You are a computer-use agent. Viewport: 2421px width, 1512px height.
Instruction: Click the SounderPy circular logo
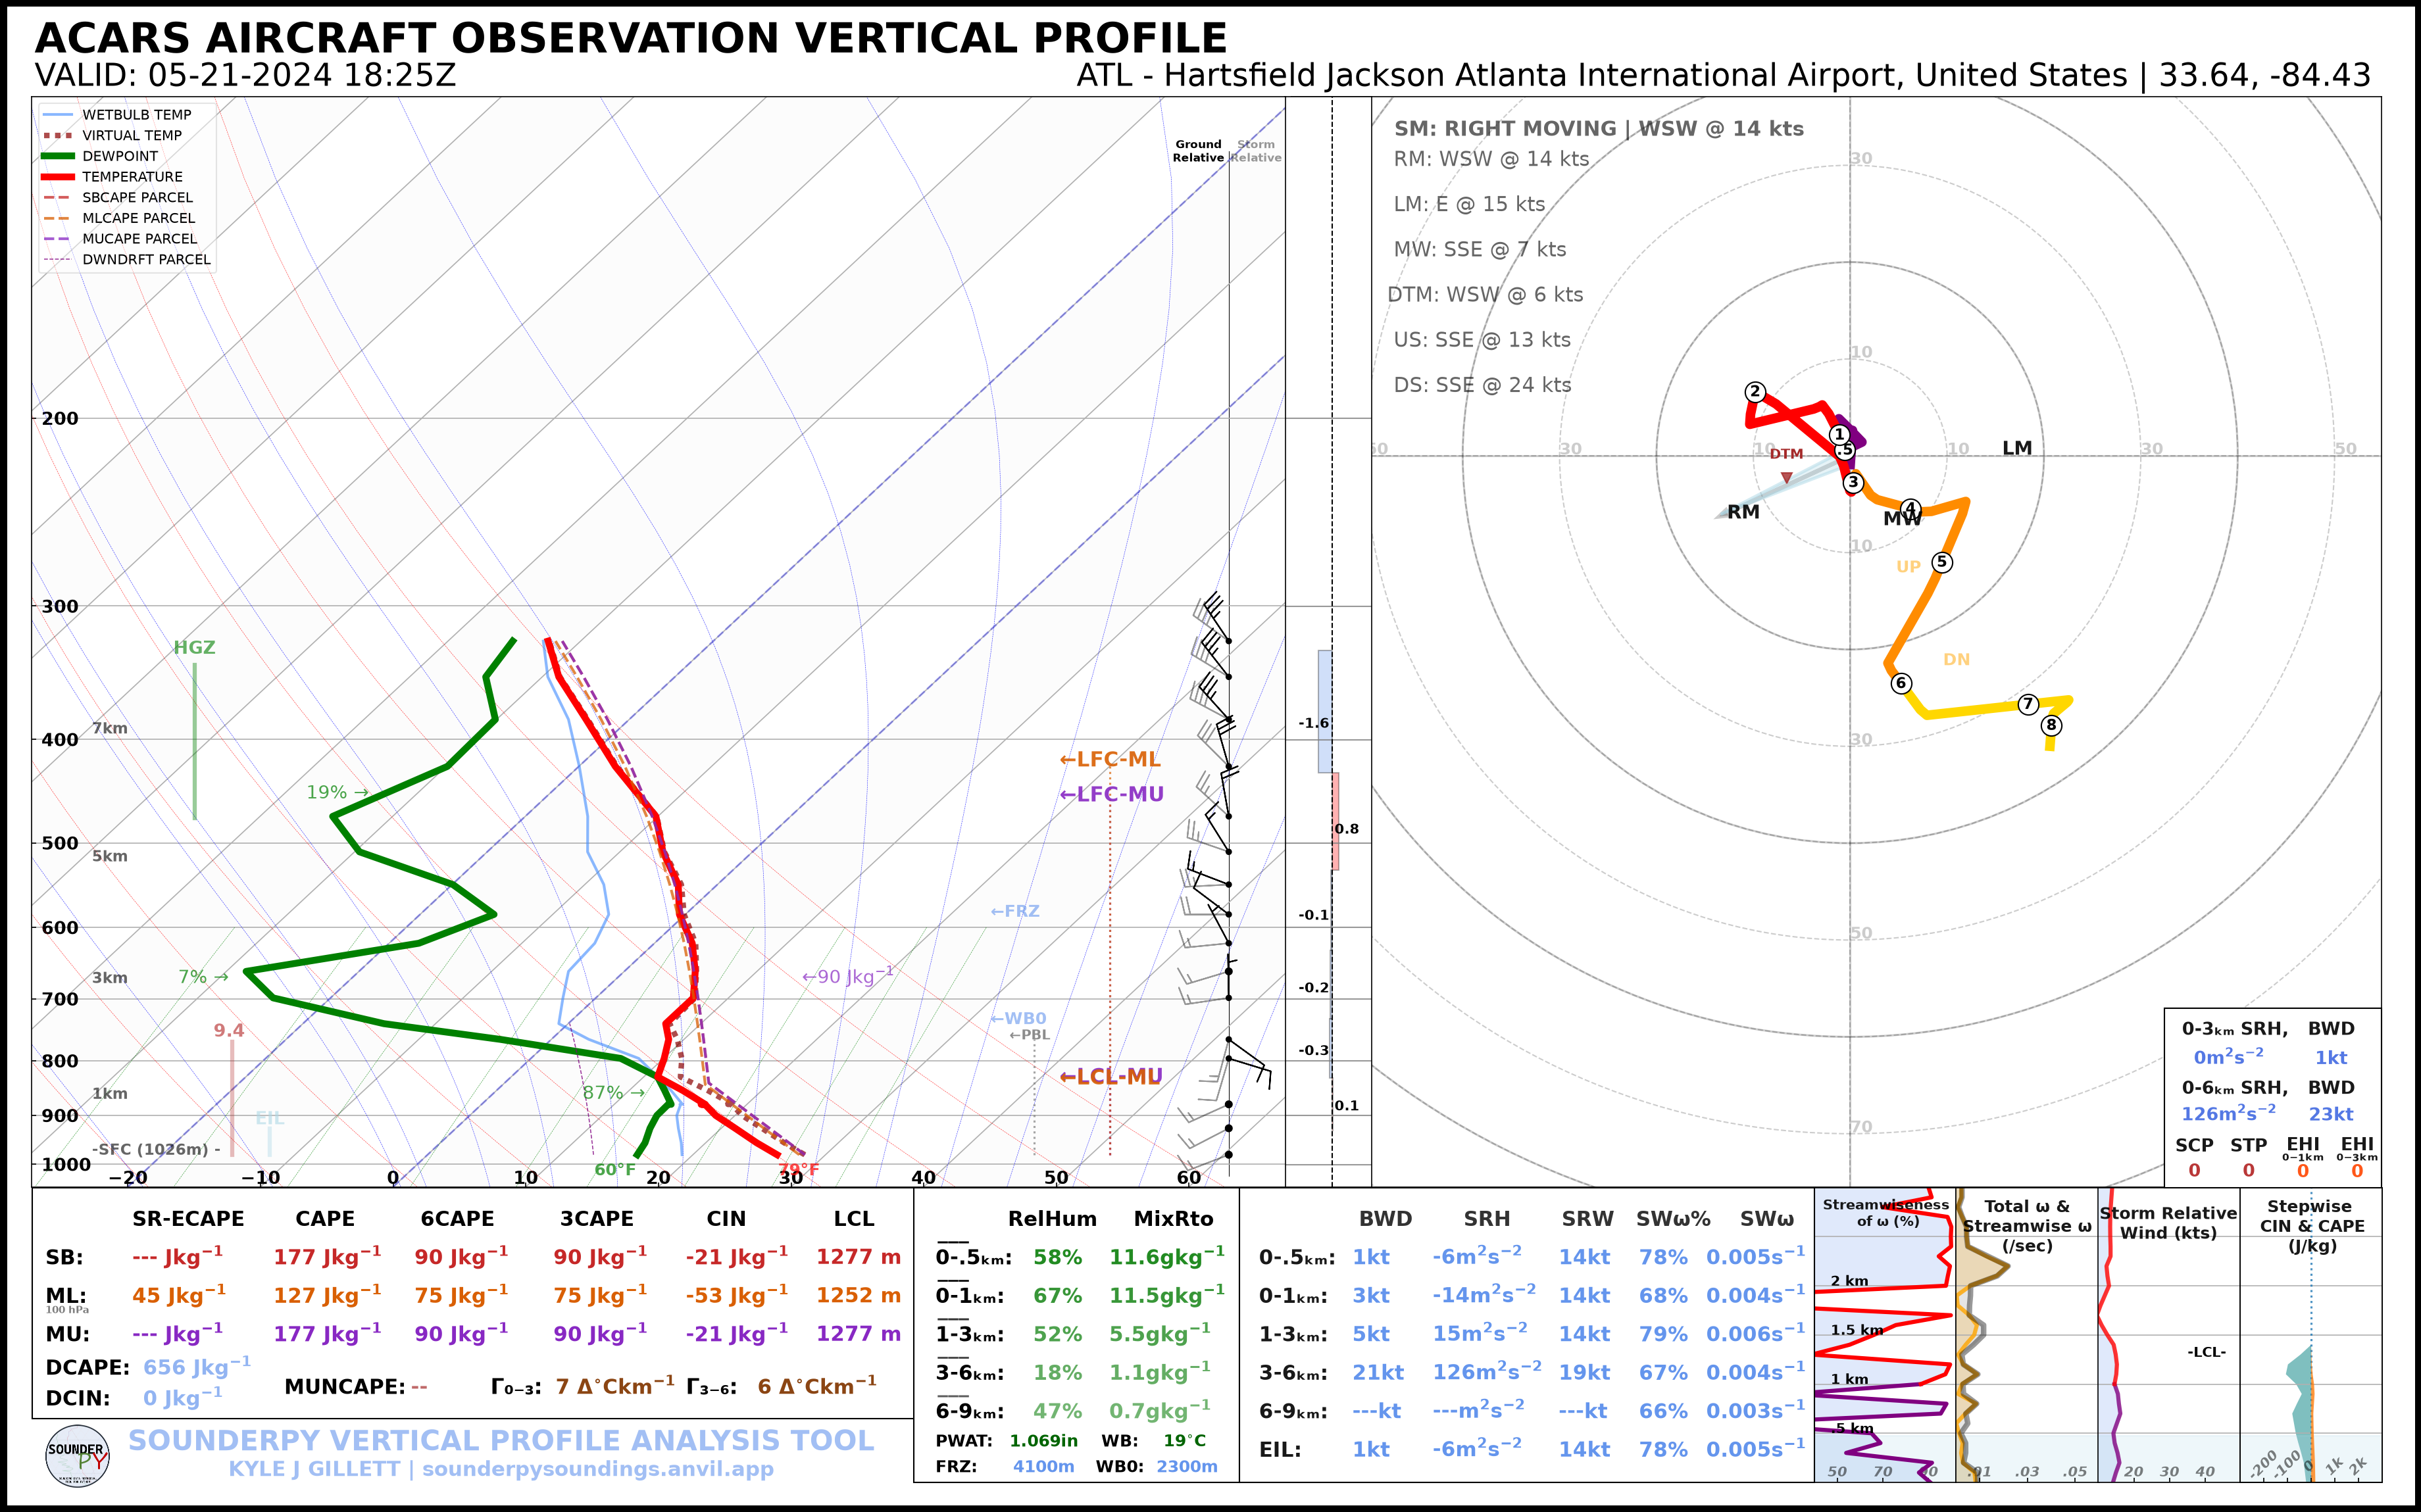point(77,1455)
